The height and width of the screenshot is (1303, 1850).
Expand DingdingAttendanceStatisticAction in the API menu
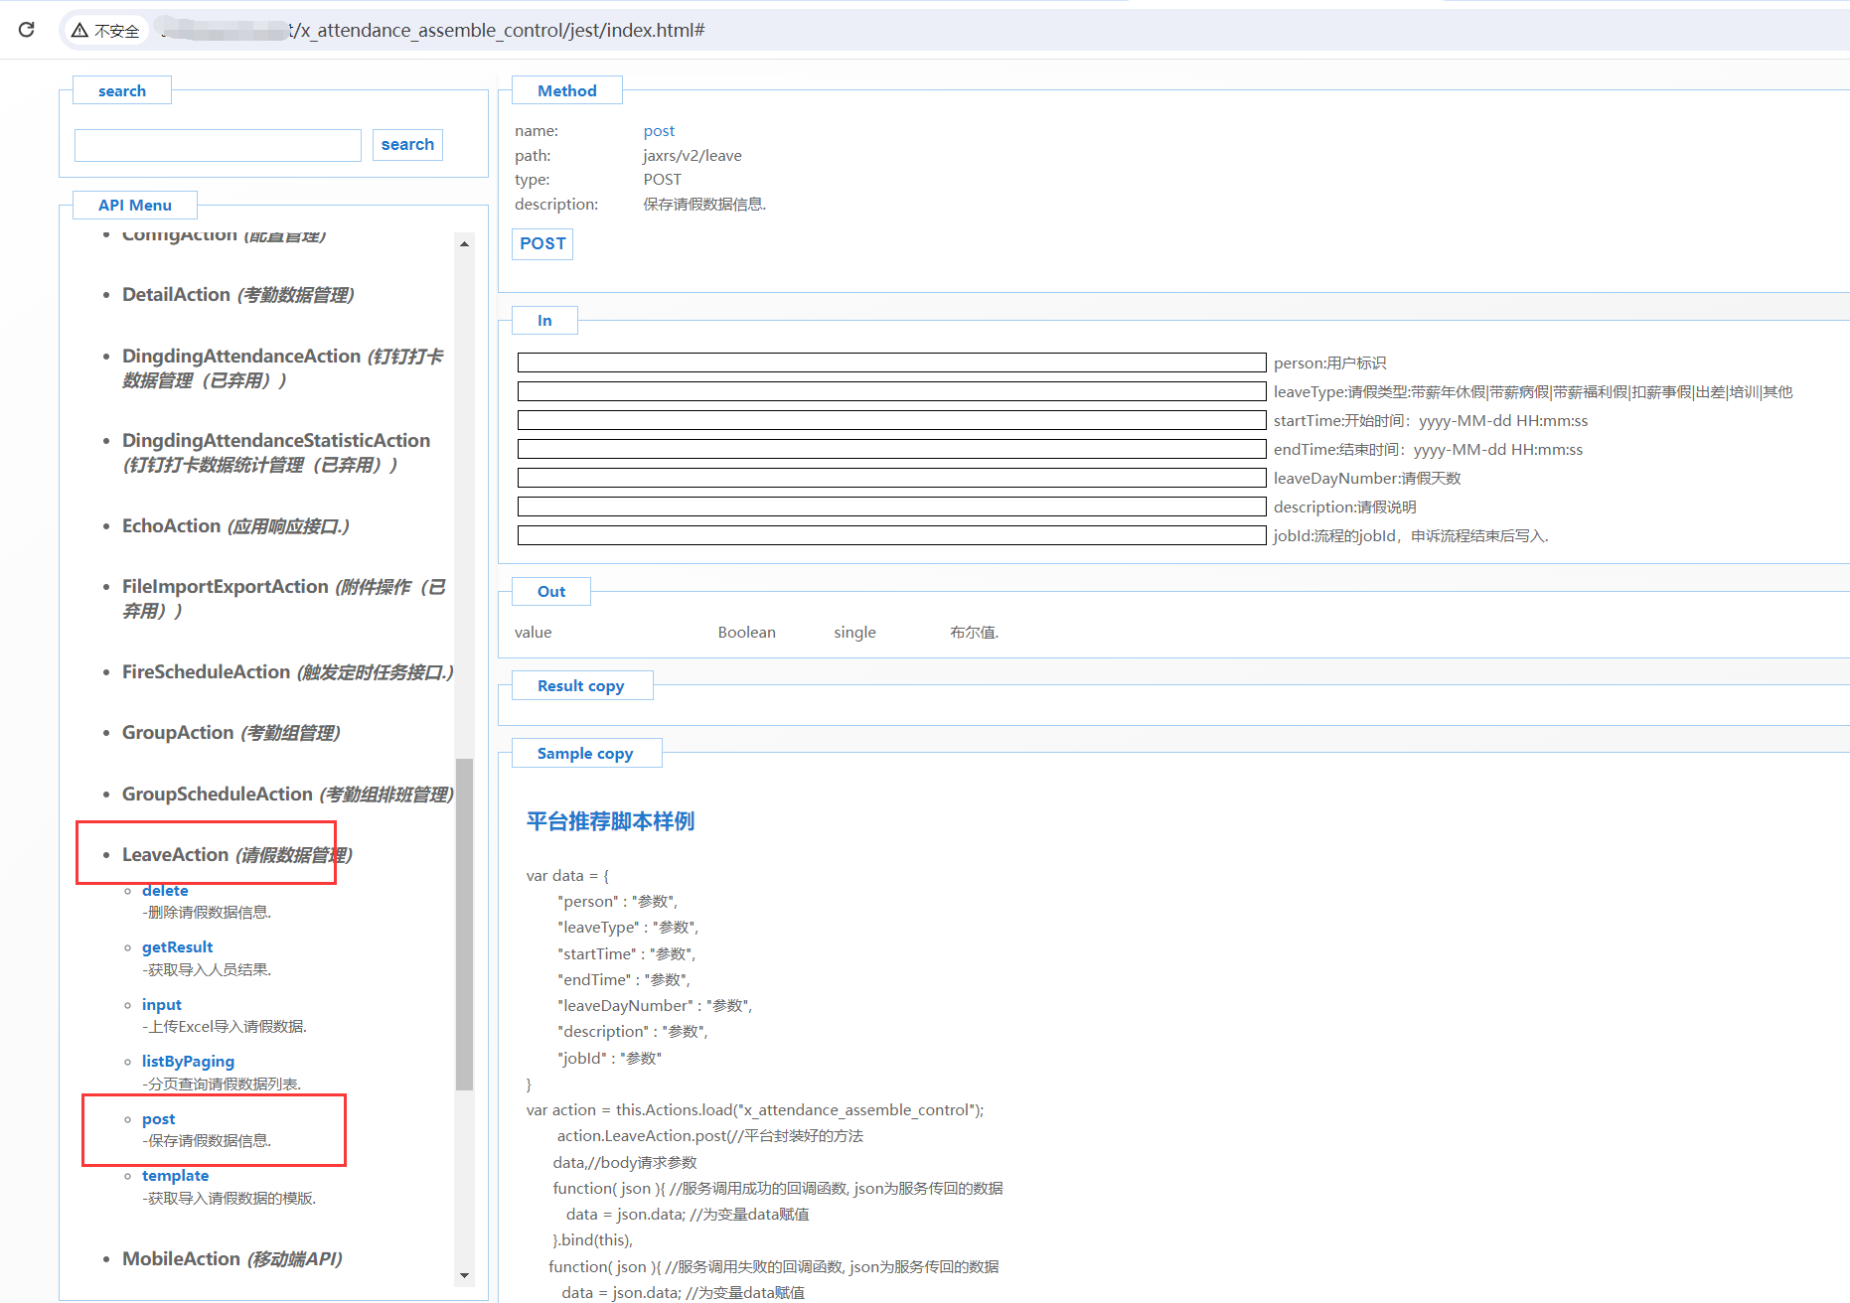[x=276, y=453]
